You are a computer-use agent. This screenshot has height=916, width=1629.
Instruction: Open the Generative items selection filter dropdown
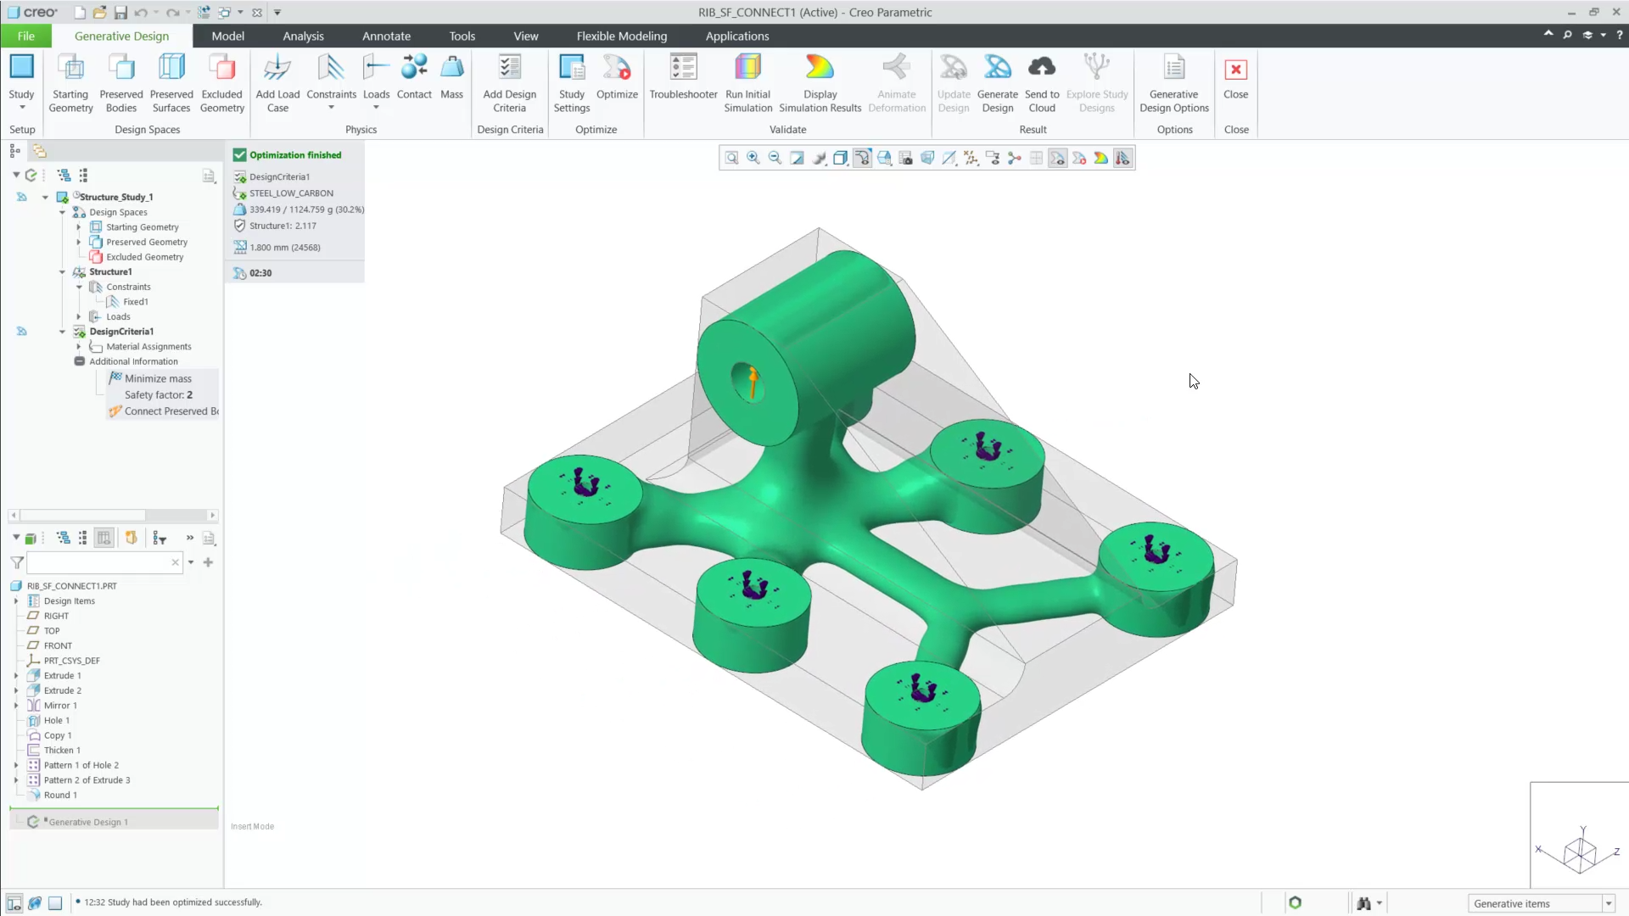[1608, 903]
